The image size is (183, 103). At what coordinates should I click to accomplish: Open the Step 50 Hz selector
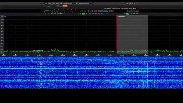point(53,14)
